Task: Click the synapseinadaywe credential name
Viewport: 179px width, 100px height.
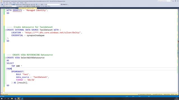Action: pos(36,35)
